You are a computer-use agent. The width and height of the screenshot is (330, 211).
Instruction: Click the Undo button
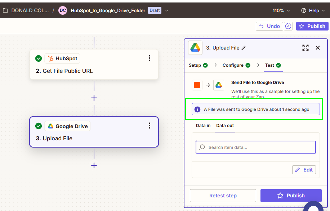(x=269, y=26)
